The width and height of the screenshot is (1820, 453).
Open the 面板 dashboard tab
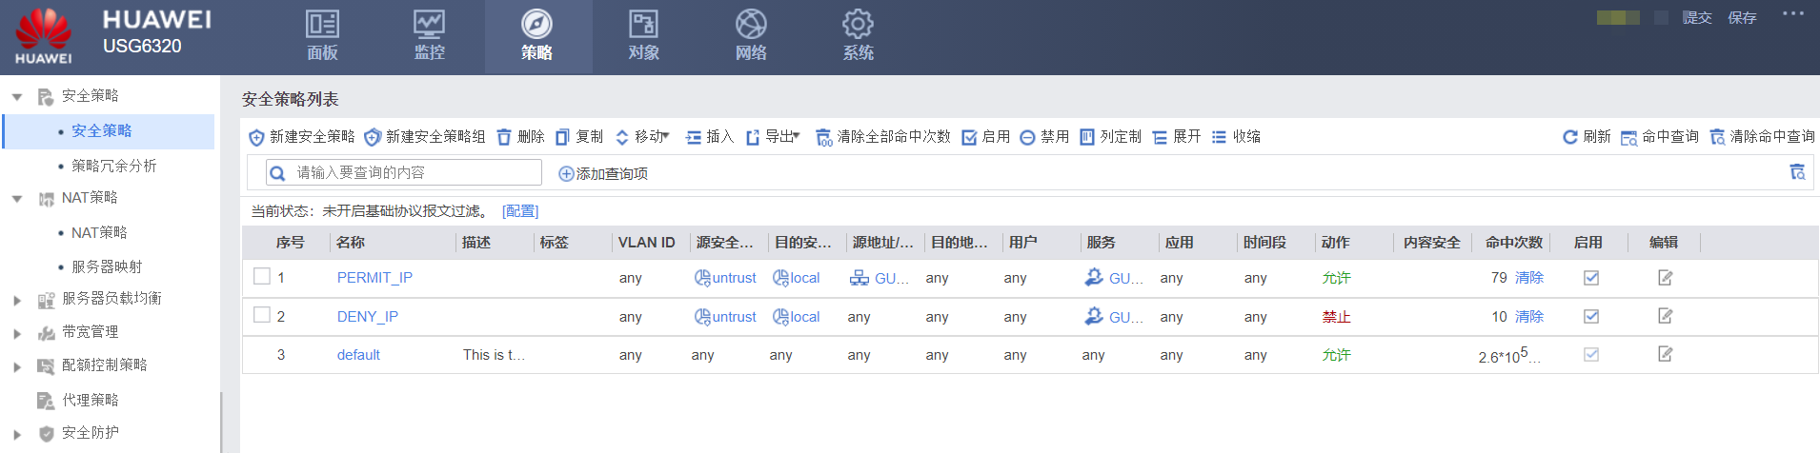click(x=322, y=36)
